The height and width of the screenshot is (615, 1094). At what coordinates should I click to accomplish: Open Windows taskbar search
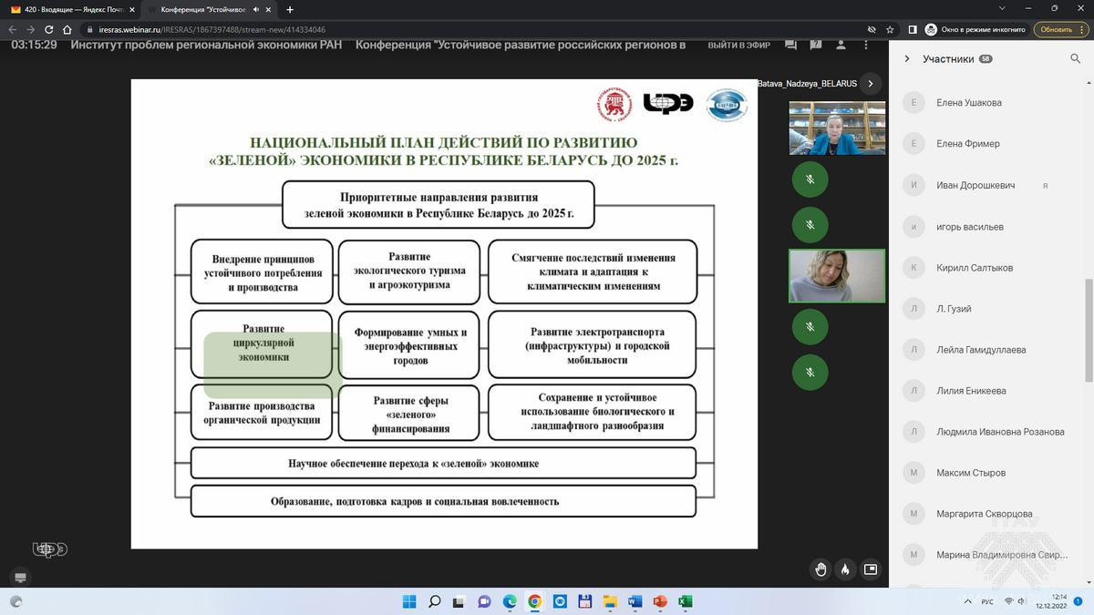click(435, 601)
